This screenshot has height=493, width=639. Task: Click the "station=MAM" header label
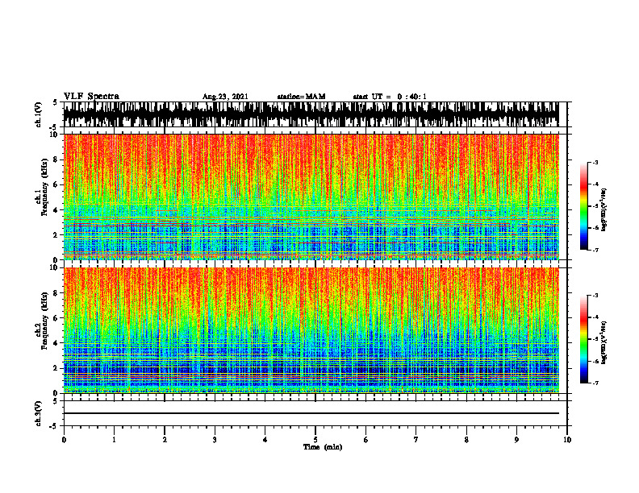tap(302, 97)
